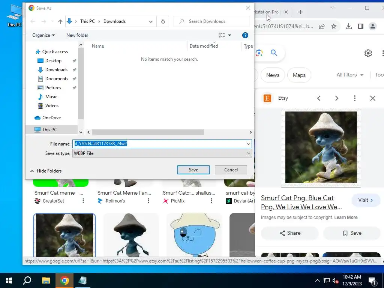The image size is (384, 288).
Task: Click the large Smurf Cat preview image
Action: [x=321, y=147]
